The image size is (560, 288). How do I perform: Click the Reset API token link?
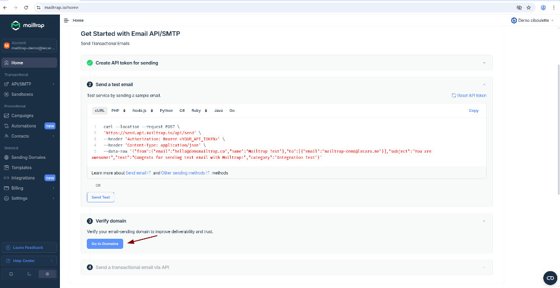pos(469,96)
